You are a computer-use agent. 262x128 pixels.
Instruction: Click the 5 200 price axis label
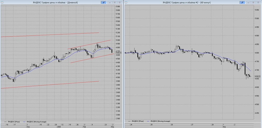[118, 33]
